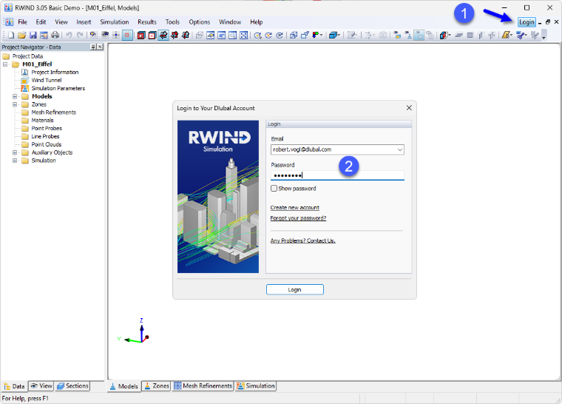Save the model with the floppy disk icon
Image resolution: width=562 pixels, height=404 pixels.
[x=33, y=36]
